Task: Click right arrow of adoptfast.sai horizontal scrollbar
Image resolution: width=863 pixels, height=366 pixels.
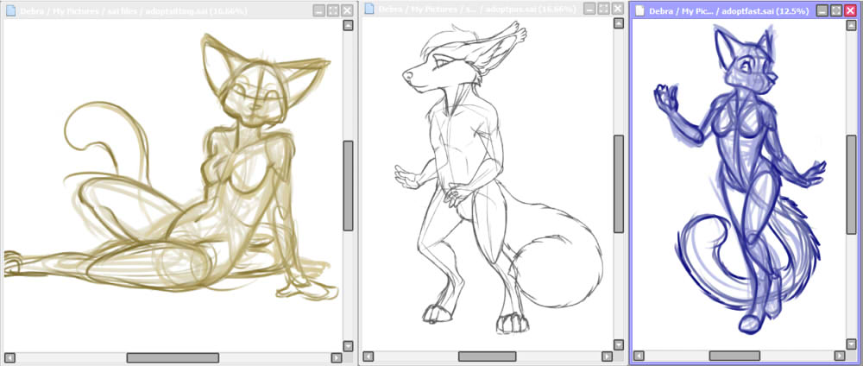Action: pos(840,357)
